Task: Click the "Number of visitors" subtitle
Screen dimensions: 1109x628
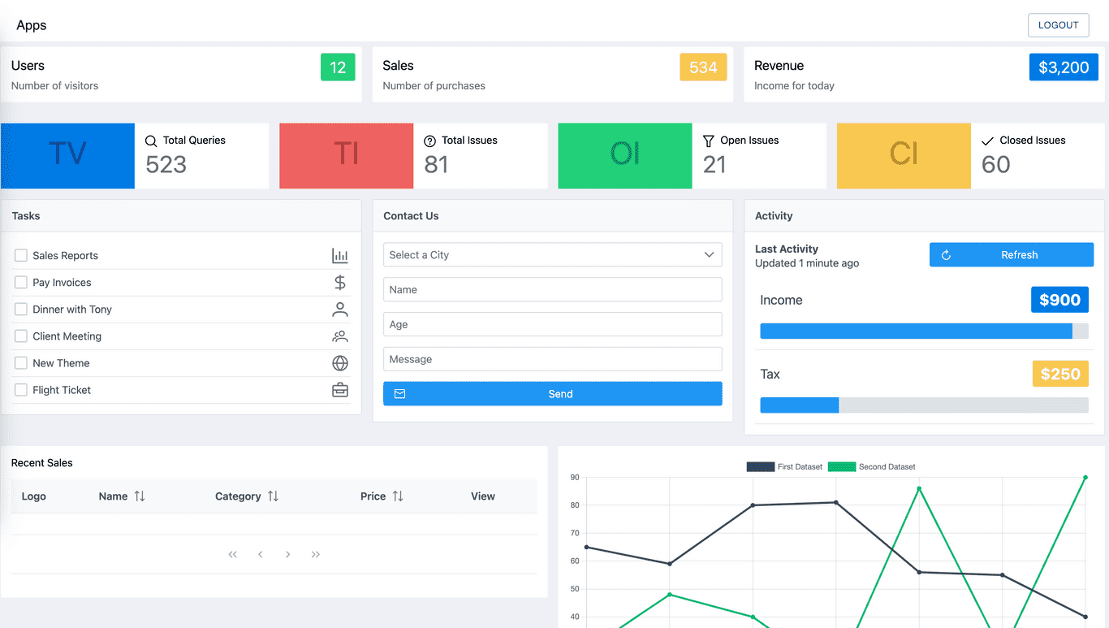Action: [x=55, y=86]
